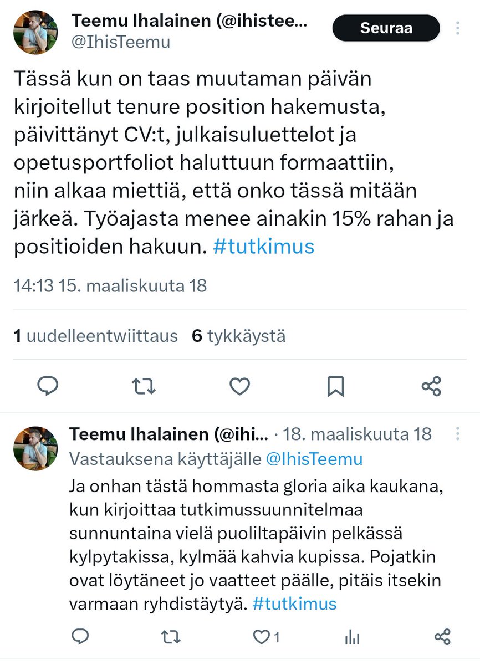The width and height of the screenshot is (480, 665).
Task: Retweet the reply tweet
Action: (172, 637)
